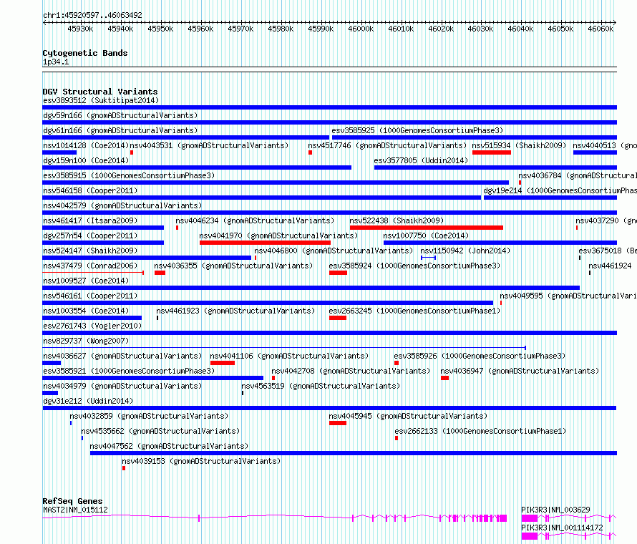This screenshot has width=637, height=544.
Task: Click the red nsv4041970 variant bar
Action: pos(265,243)
